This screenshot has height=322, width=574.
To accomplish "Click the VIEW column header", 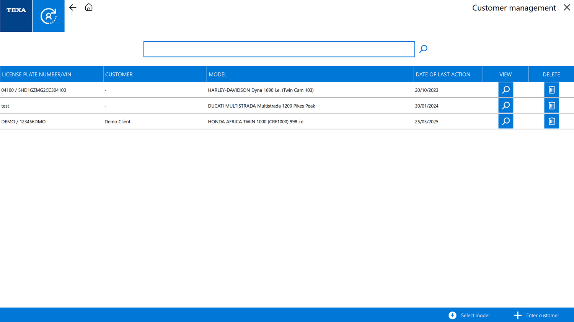I will 506,74.
